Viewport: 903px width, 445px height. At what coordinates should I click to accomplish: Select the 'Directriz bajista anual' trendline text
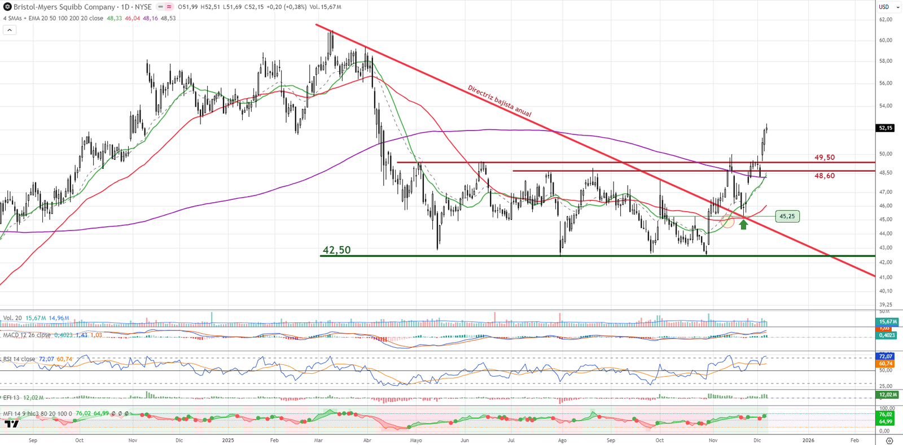[x=499, y=101]
